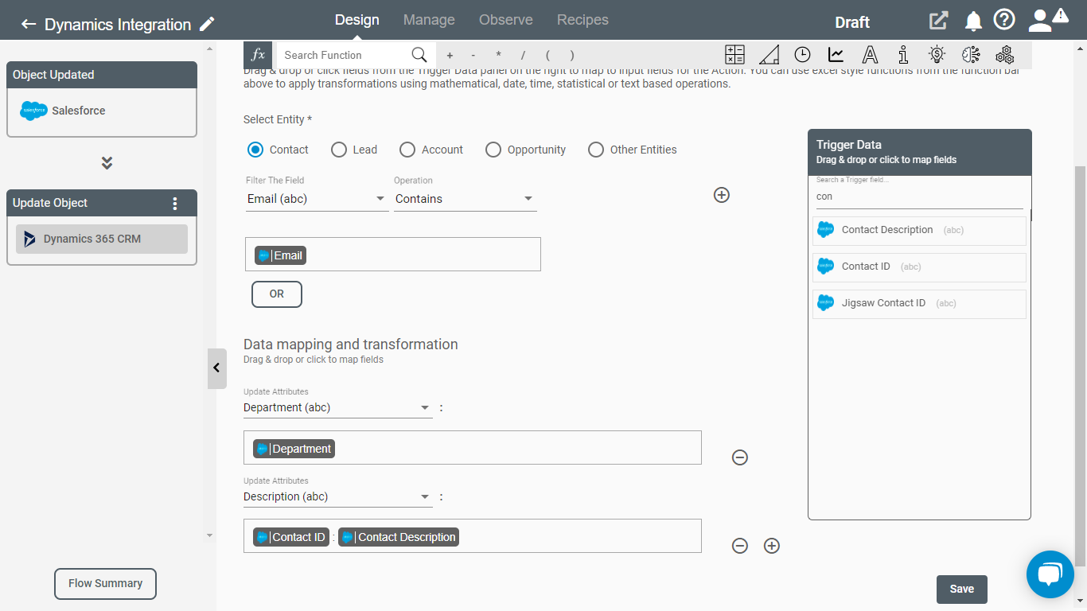Screen dimensions: 1087x611
Task: Open the user account icon with warning
Action: (x=1047, y=20)
